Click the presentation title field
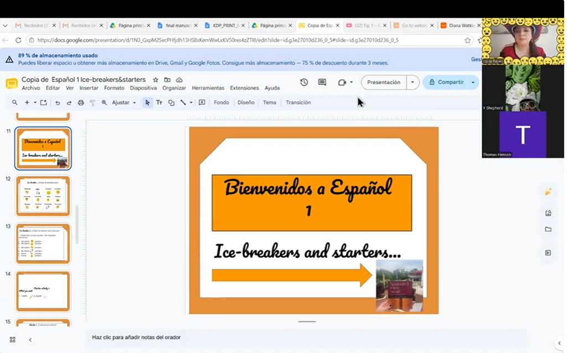 pyautogui.click(x=84, y=79)
